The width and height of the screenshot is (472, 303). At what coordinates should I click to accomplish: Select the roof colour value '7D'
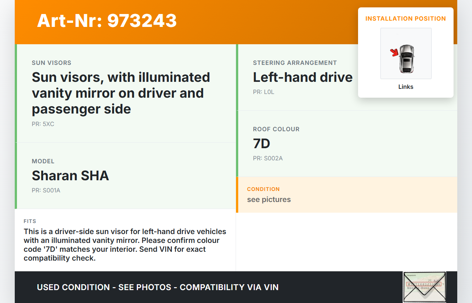click(262, 143)
